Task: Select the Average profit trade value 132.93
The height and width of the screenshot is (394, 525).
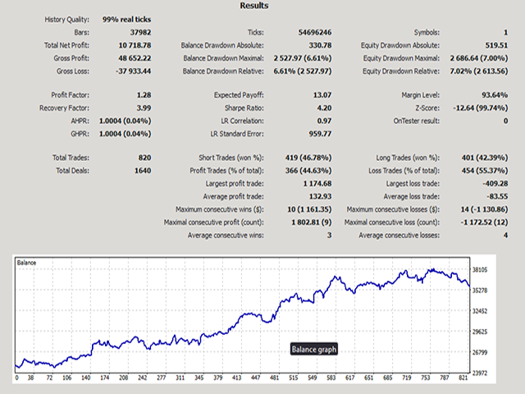Action: 320,196
